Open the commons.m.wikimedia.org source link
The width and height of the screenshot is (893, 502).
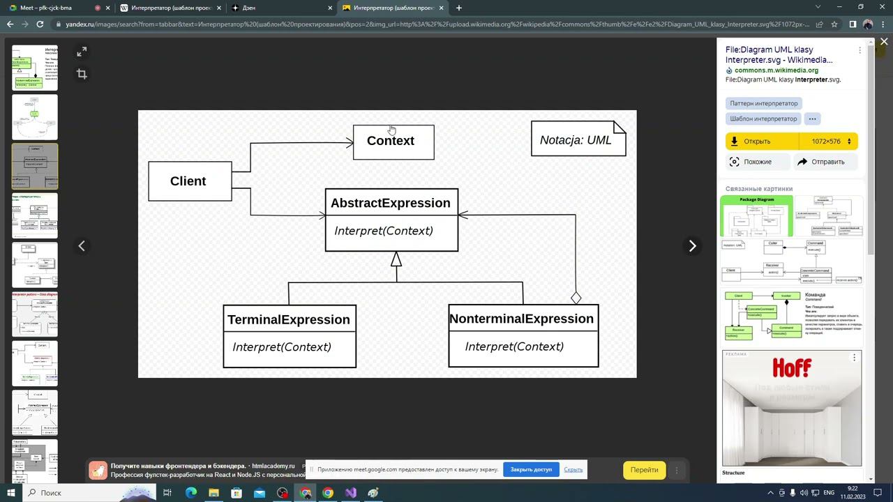[x=776, y=70]
